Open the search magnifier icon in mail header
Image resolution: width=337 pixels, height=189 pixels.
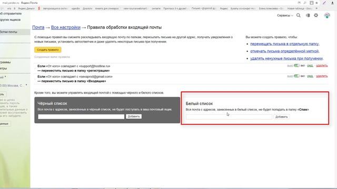(x=299, y=15)
